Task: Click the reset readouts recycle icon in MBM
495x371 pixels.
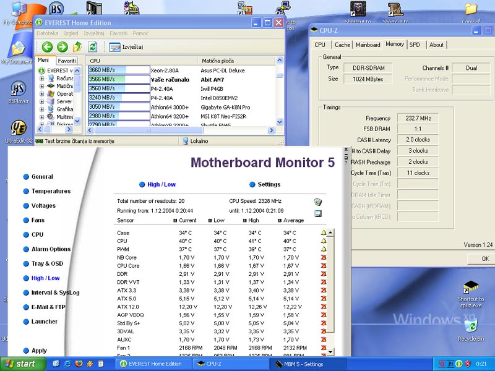Action: click(x=318, y=202)
